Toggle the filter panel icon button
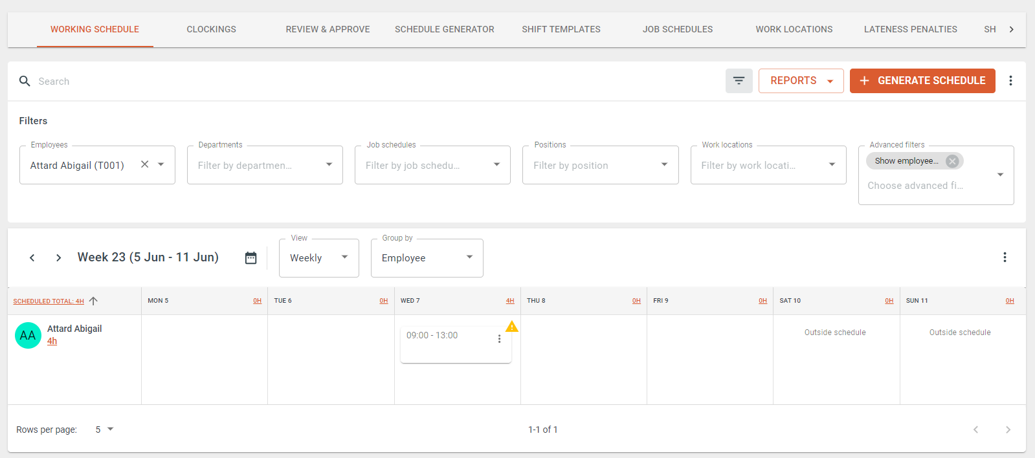This screenshot has height=458, width=1035. (739, 81)
